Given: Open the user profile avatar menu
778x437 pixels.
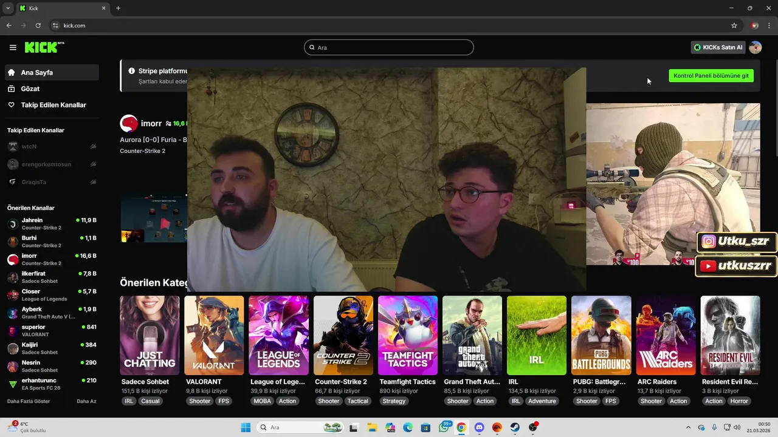Looking at the screenshot, I should [755, 47].
